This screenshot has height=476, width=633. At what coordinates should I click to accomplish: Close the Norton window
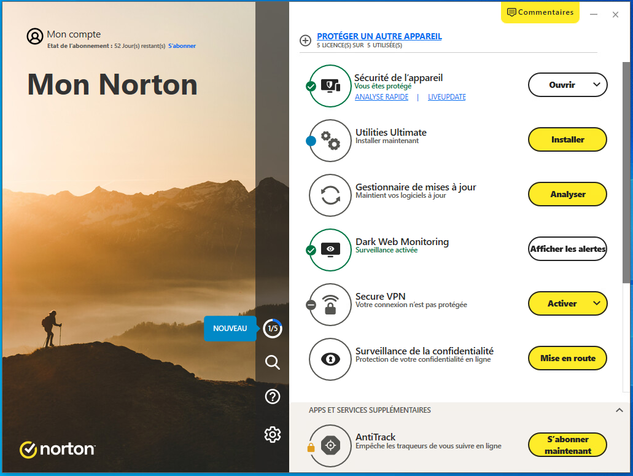coord(615,15)
